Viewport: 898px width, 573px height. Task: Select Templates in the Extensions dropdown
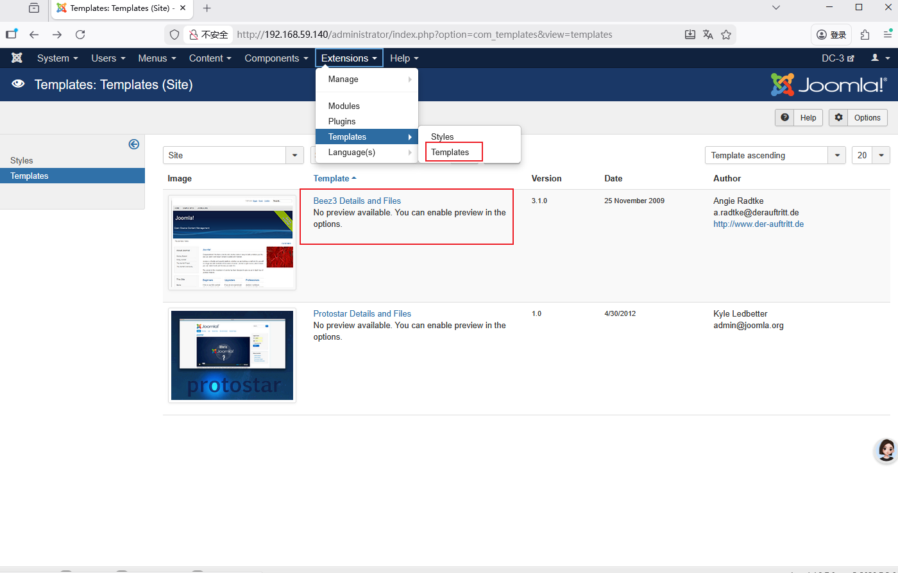click(x=367, y=137)
